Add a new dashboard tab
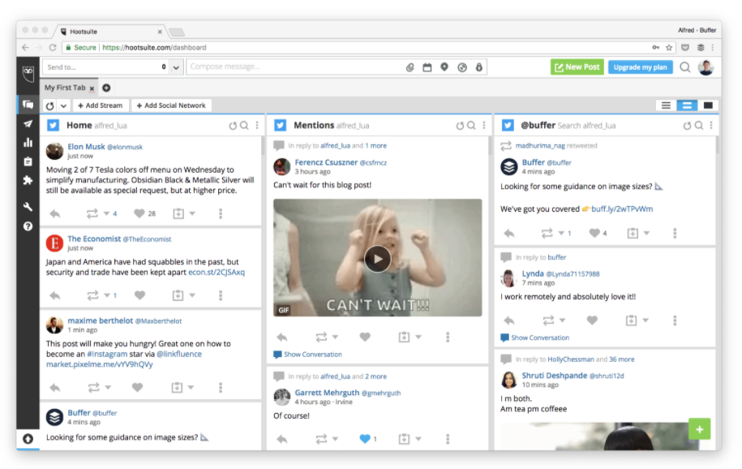742x469 pixels. (106, 88)
